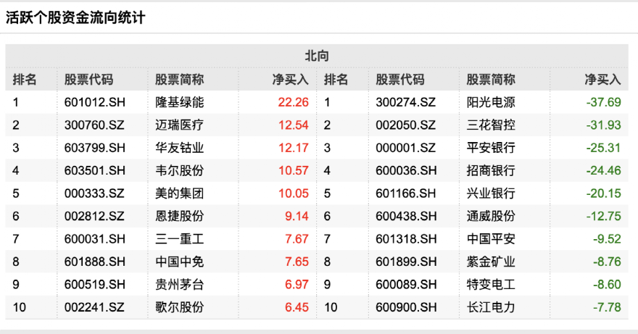The width and height of the screenshot is (638, 334).
Task: Select net sell value -20.15
Action: 604,193
